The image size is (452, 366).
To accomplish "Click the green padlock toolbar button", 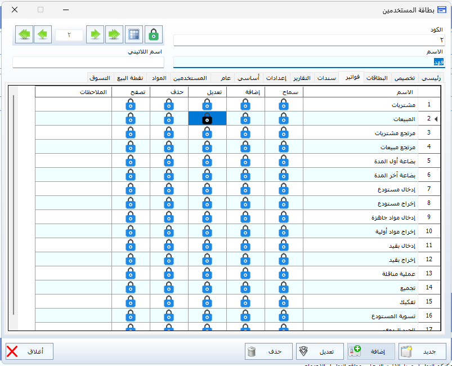I will click(x=153, y=34).
